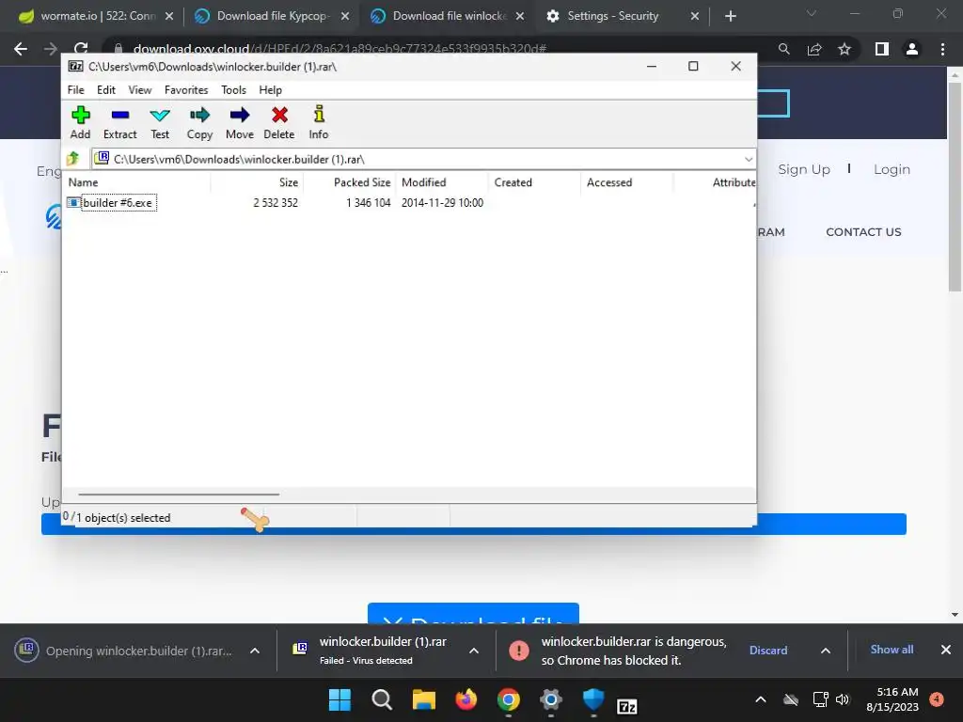Open the Favorites menu

[x=186, y=89]
